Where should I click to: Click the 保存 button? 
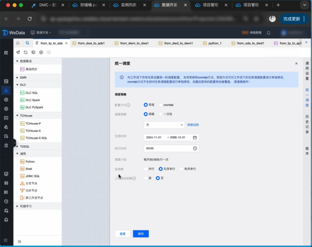[x=141, y=234]
